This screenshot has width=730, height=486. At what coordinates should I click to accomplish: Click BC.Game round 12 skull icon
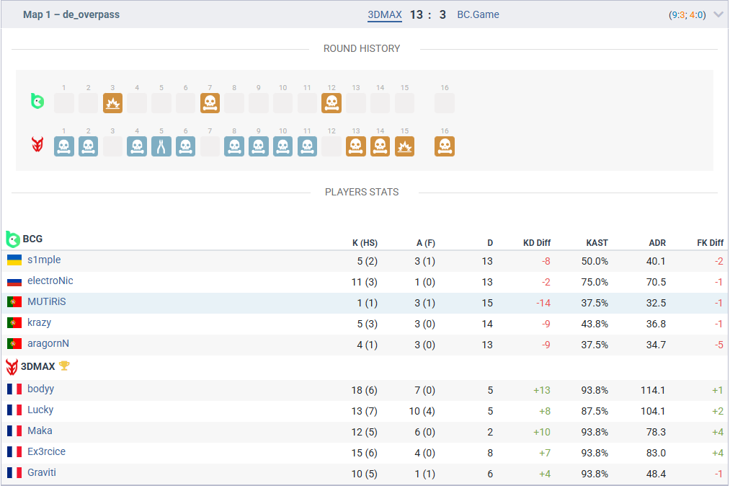(331, 103)
